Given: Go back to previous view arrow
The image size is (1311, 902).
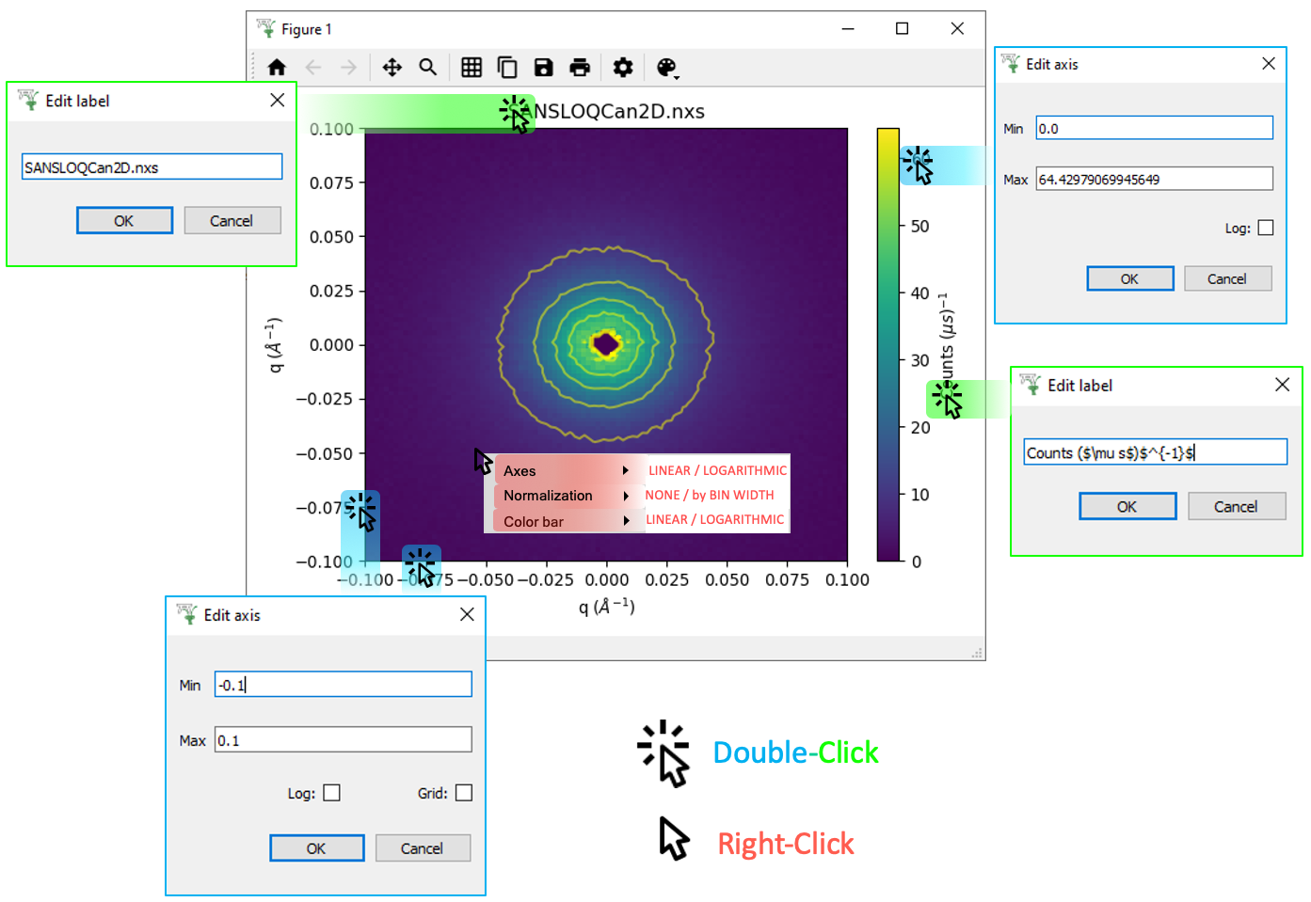Looking at the screenshot, I should point(313,67).
